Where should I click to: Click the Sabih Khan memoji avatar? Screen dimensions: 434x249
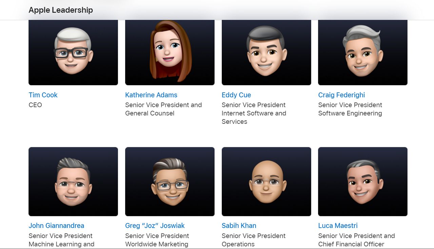[x=266, y=181]
